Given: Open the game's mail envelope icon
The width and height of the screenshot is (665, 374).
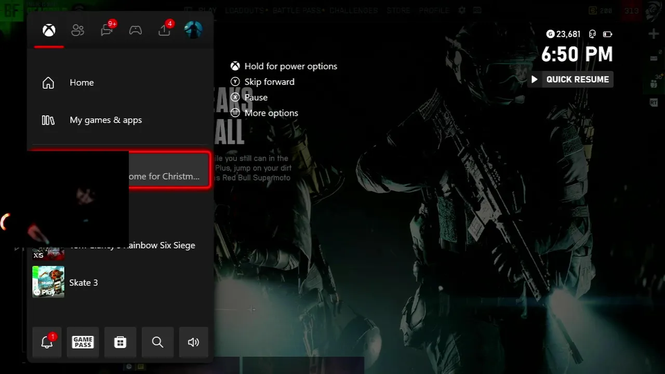Looking at the screenshot, I should tap(654, 58).
